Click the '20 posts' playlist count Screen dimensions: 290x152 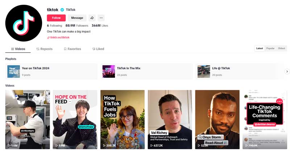(217, 75)
